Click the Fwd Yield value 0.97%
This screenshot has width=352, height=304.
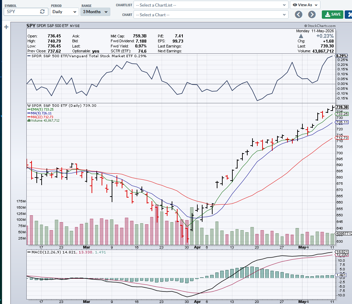click(141, 46)
